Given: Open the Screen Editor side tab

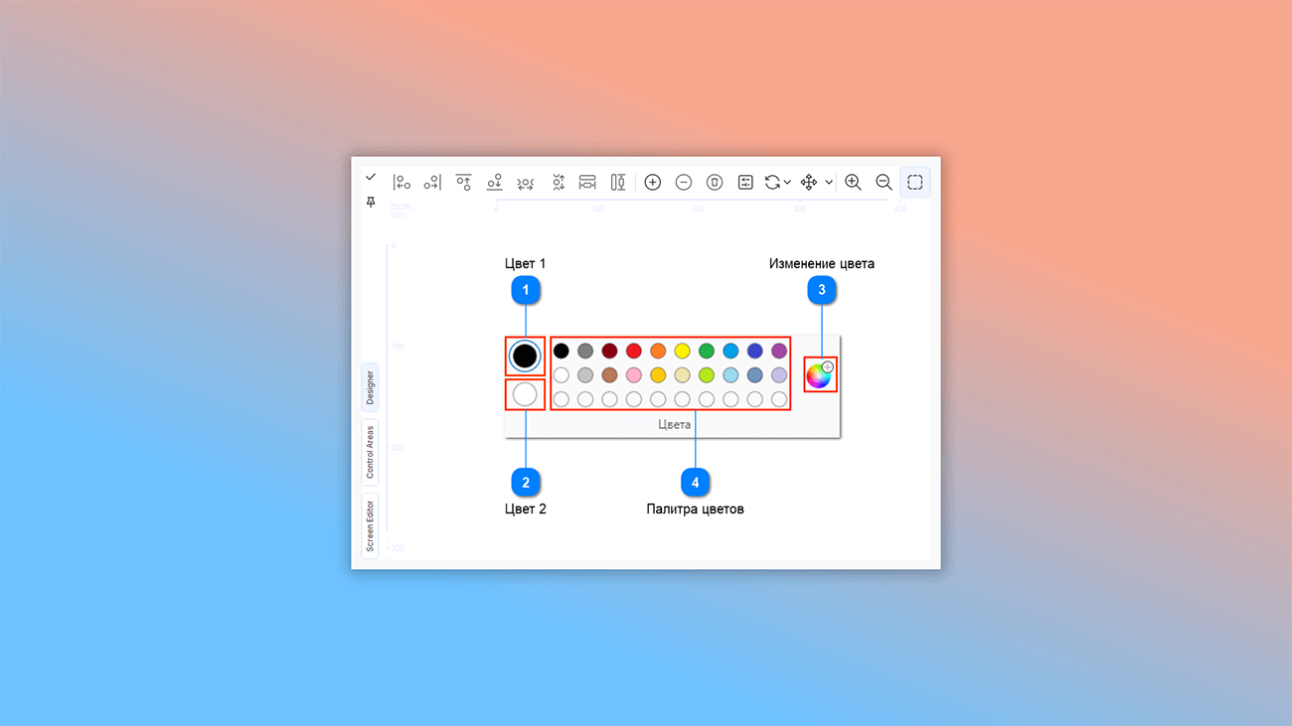Looking at the screenshot, I should (x=371, y=526).
